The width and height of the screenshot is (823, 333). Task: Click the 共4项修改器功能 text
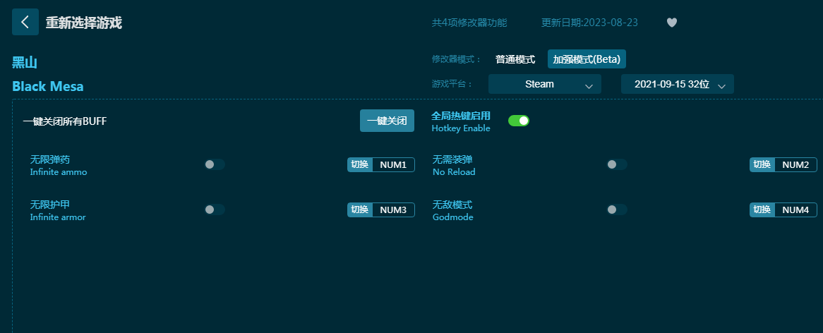click(469, 23)
